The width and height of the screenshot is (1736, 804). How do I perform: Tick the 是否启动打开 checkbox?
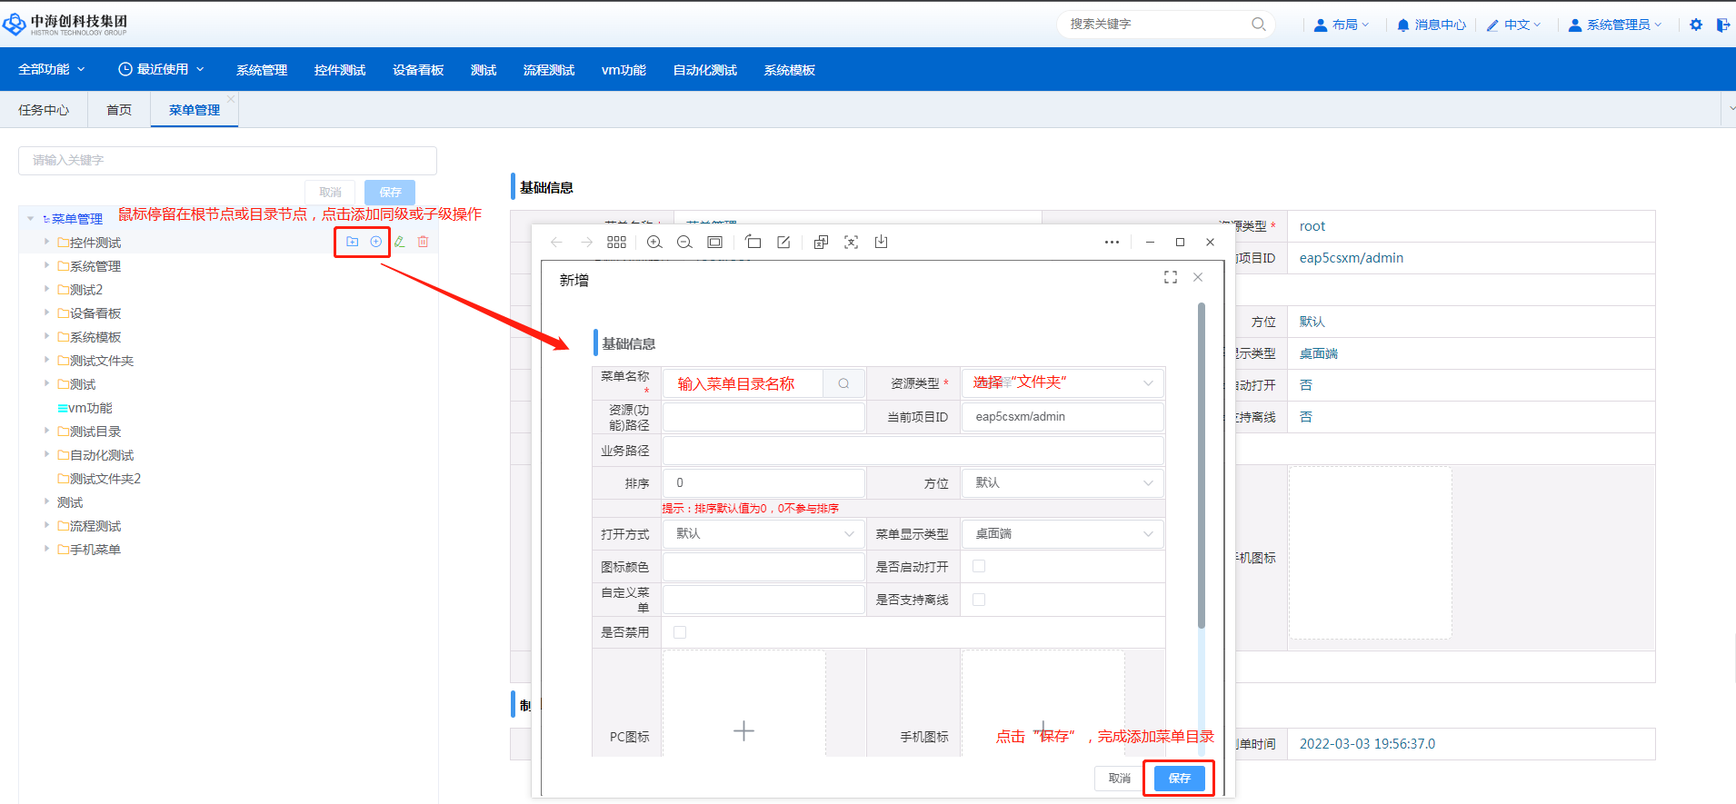tap(979, 566)
